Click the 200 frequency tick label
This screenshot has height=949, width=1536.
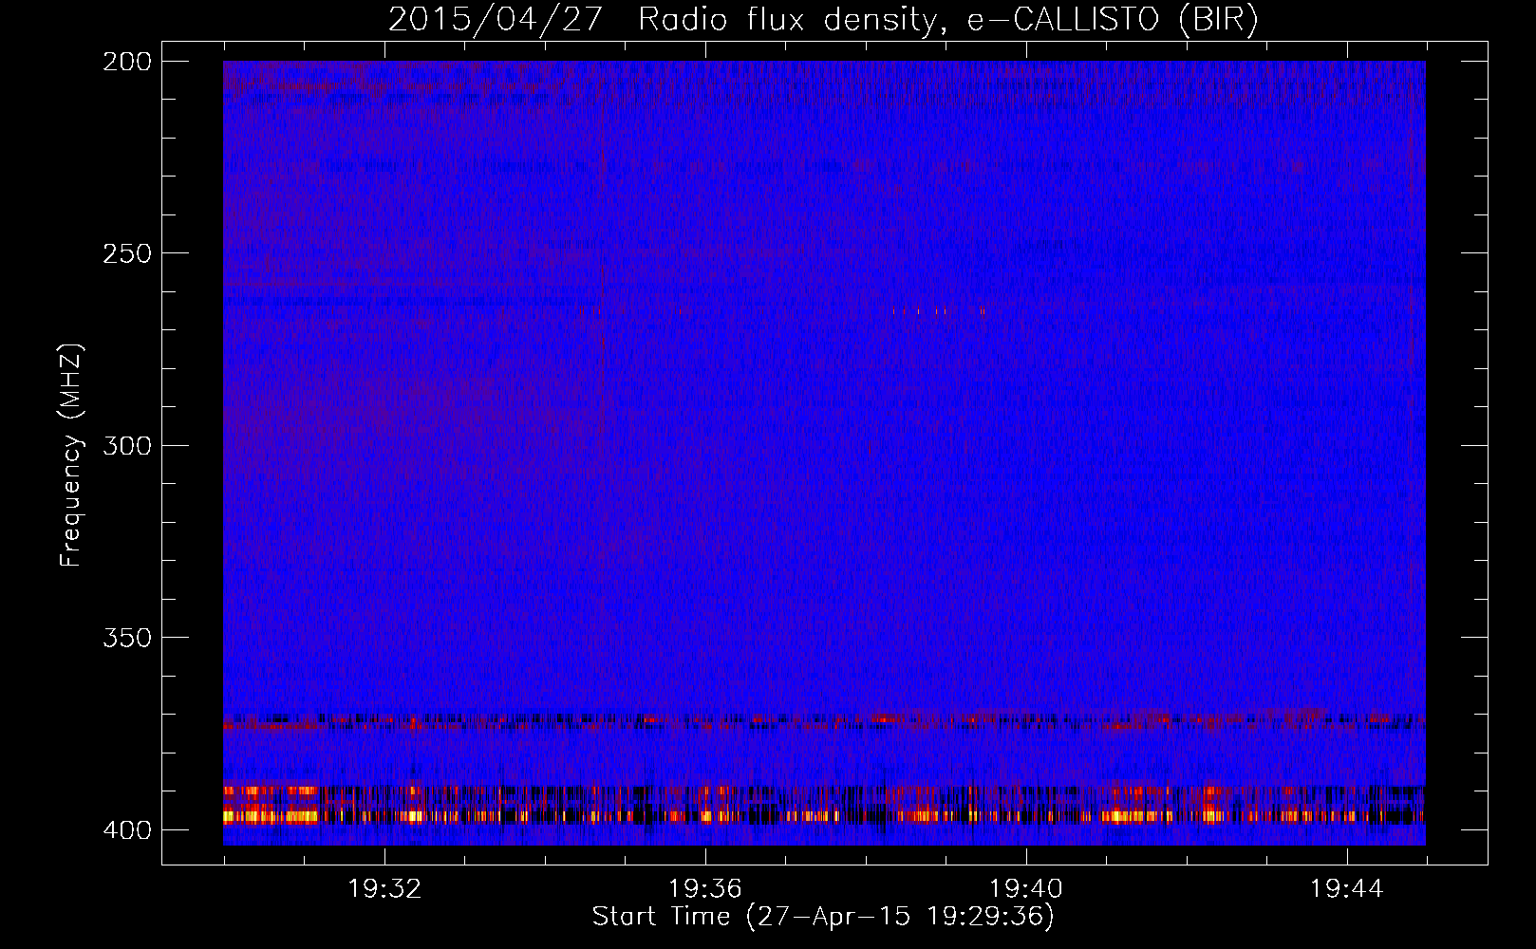pos(127,62)
